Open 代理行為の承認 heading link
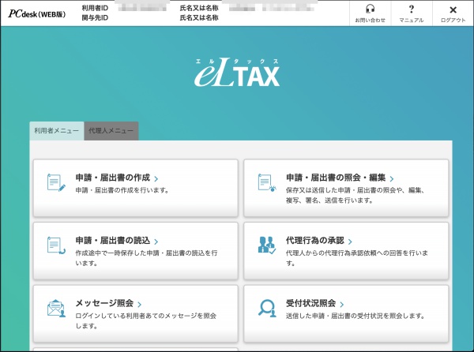Screen dimensions: 474x352 [x=315, y=240]
